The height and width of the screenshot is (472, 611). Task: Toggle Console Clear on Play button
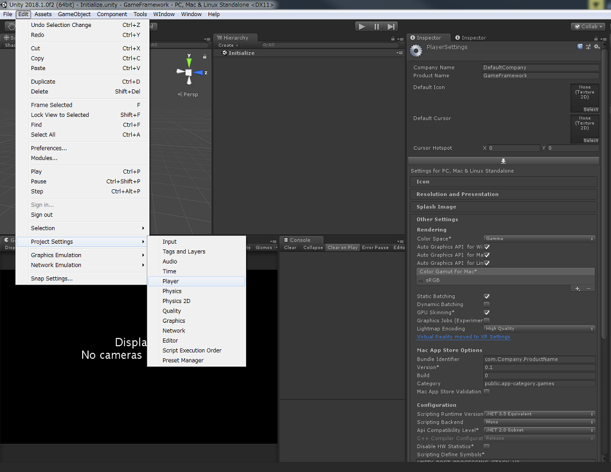click(x=342, y=247)
